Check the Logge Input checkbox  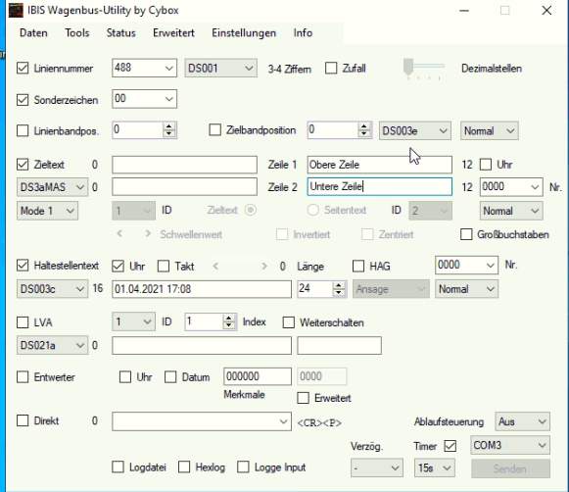243,467
